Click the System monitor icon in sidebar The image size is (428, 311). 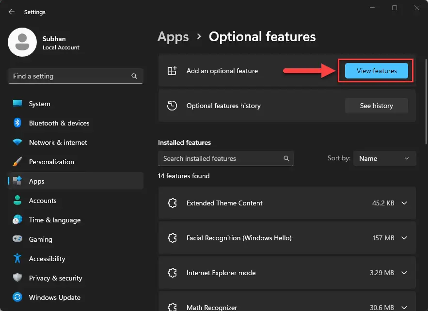coord(17,103)
